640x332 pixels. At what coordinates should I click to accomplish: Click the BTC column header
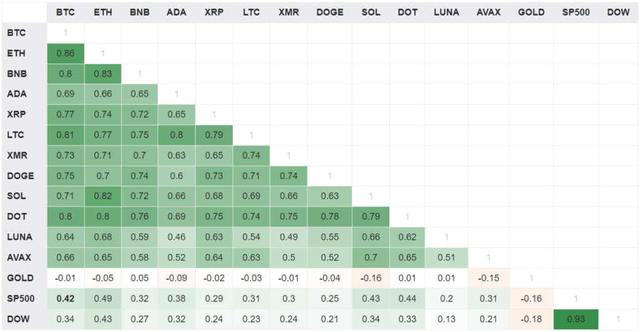[65, 12]
